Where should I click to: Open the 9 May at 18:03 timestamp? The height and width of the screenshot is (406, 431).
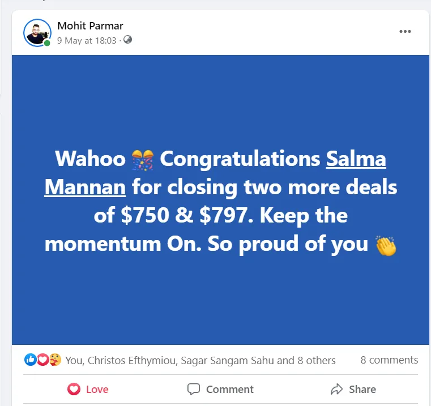coord(86,41)
